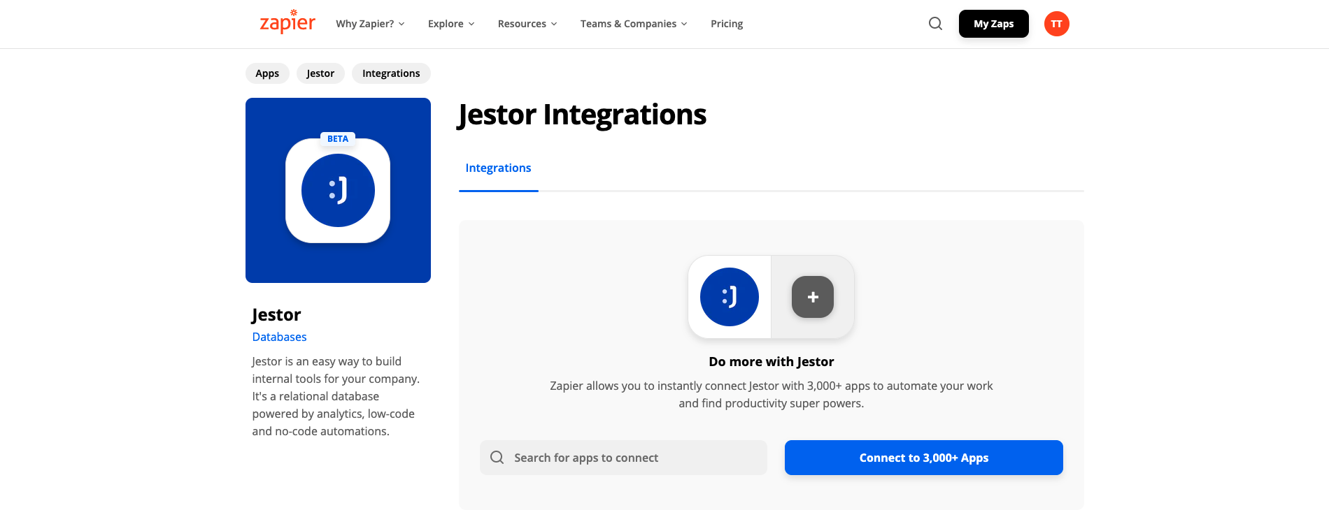Image resolution: width=1329 pixels, height=517 pixels.
Task: Click the plus icon to add an app
Action: (x=813, y=297)
